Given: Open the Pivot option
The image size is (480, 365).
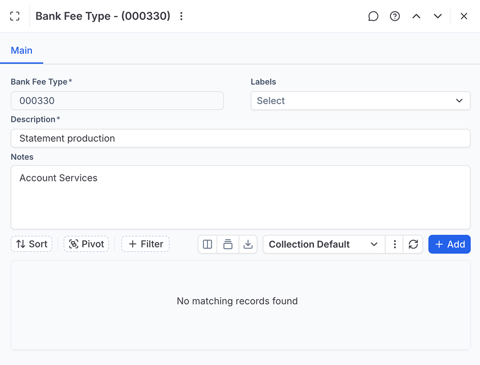Looking at the screenshot, I should pyautogui.click(x=86, y=244).
